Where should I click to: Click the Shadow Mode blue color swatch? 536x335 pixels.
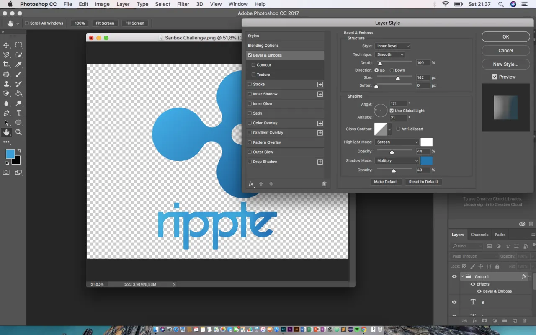coord(426,160)
